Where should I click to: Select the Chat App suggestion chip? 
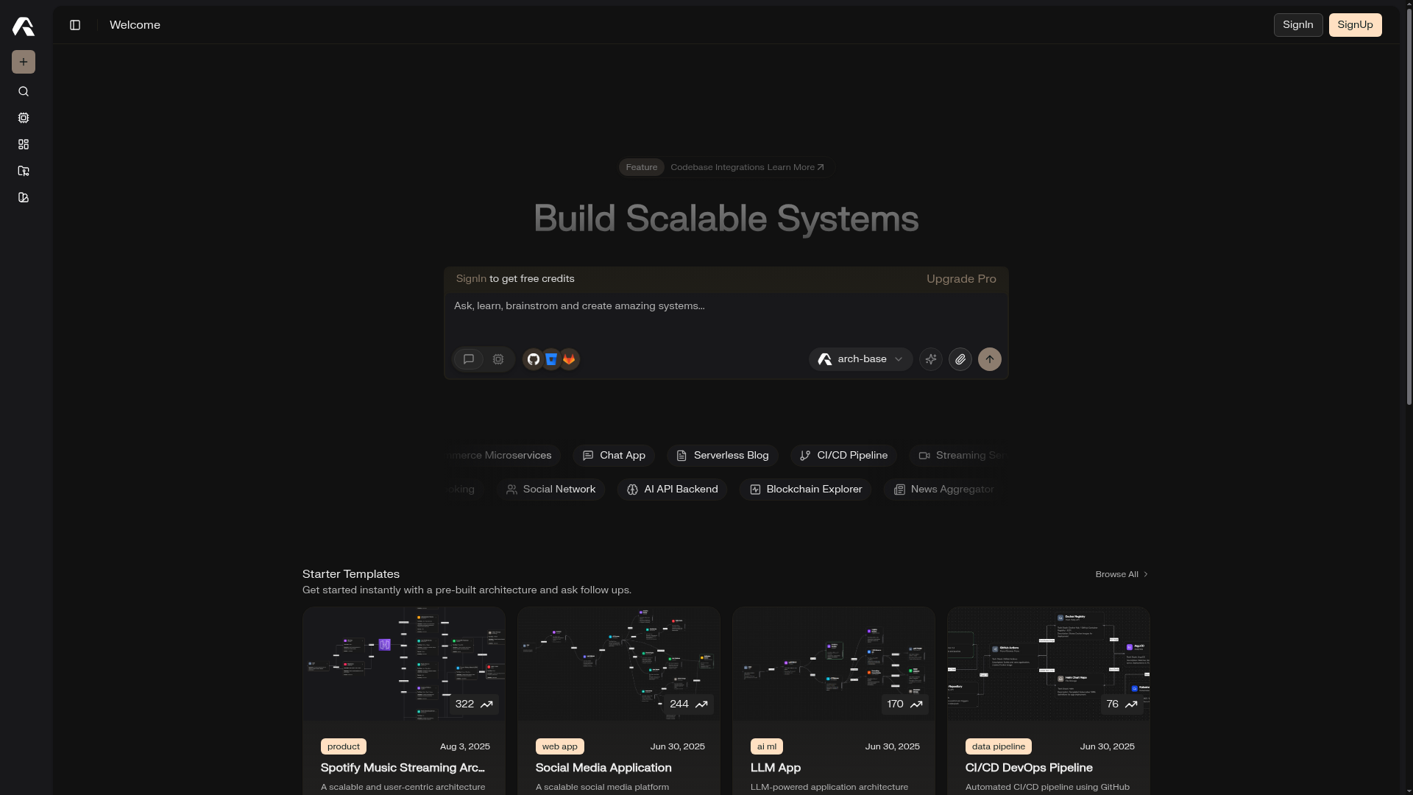coord(614,456)
